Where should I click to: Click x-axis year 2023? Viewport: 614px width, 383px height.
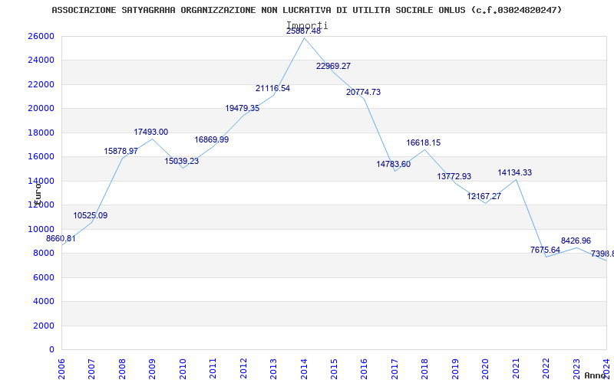pyautogui.click(x=576, y=368)
